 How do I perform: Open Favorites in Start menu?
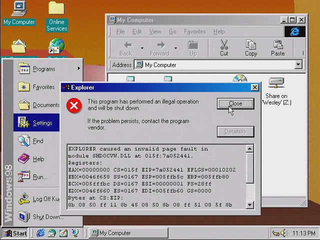click(x=36, y=87)
